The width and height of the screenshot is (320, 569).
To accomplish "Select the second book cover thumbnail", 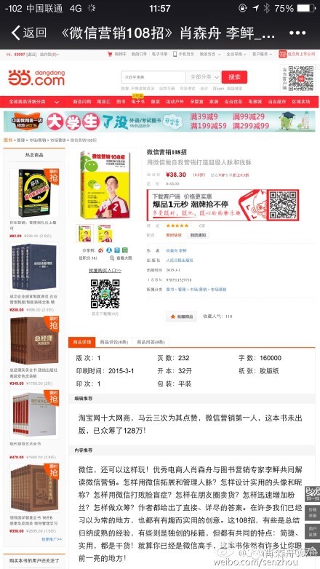I will tap(105, 234).
